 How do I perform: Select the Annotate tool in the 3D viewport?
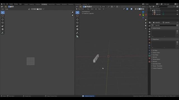(77, 33)
